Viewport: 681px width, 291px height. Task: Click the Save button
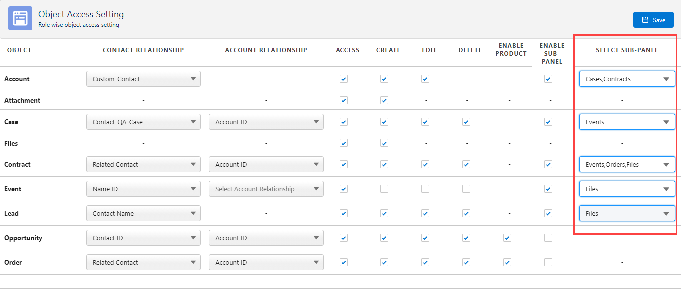pyautogui.click(x=653, y=20)
